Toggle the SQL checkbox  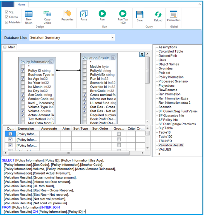pos(7,12)
